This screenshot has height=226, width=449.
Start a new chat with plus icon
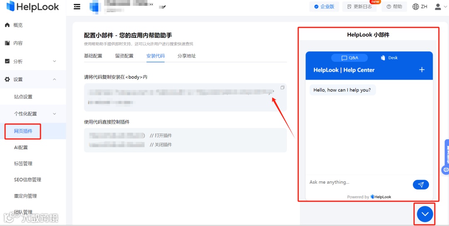point(422,70)
